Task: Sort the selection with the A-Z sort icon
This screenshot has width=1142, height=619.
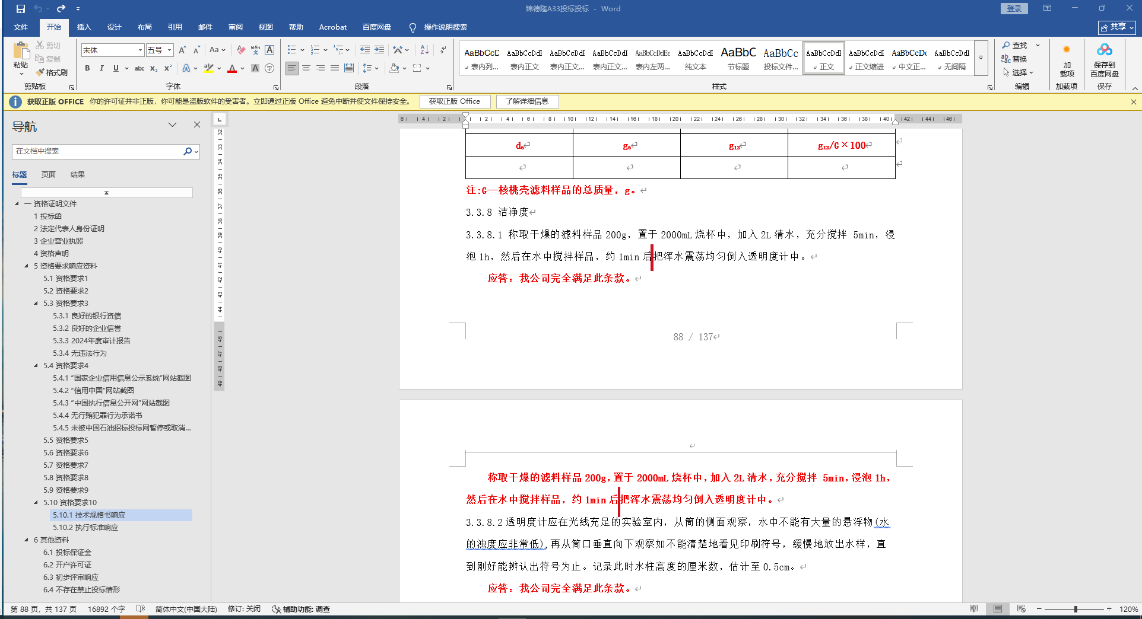Action: pos(424,50)
